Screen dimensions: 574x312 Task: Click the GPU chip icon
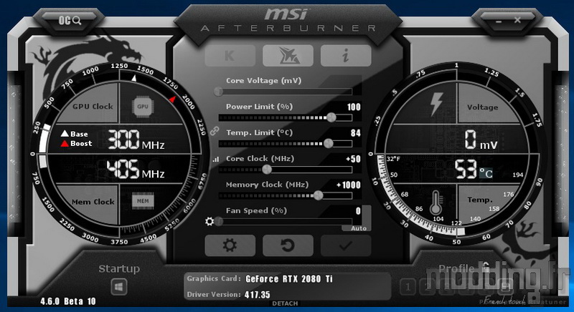click(142, 107)
